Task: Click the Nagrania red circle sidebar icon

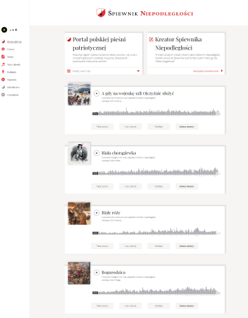Action: pos(3,79)
